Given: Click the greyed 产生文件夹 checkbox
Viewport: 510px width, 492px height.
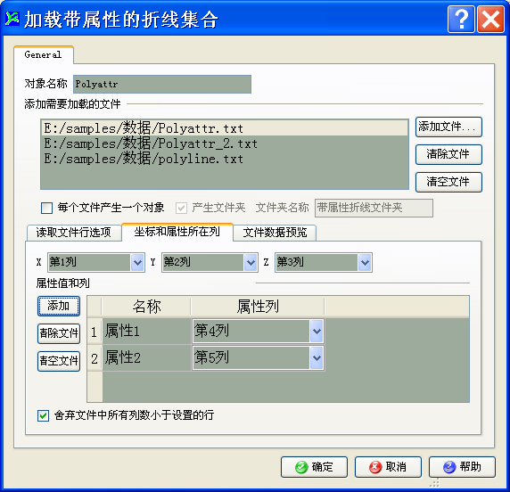Looking at the screenshot, I should click(181, 208).
